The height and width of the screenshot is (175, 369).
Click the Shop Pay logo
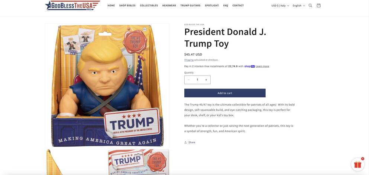[249, 66]
